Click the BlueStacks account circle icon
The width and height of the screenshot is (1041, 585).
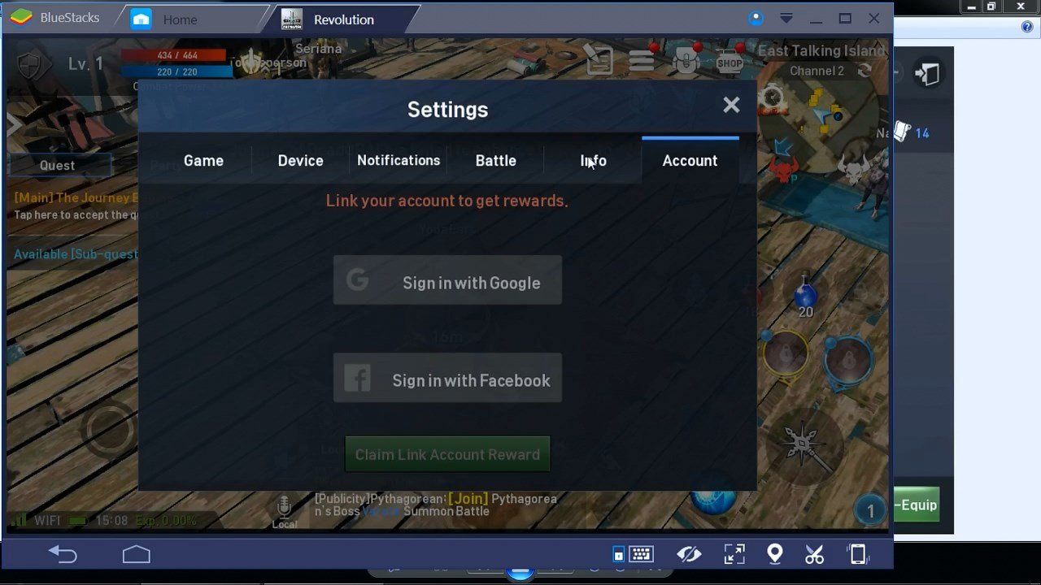(x=756, y=18)
